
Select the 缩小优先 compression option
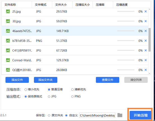(26, 90)
